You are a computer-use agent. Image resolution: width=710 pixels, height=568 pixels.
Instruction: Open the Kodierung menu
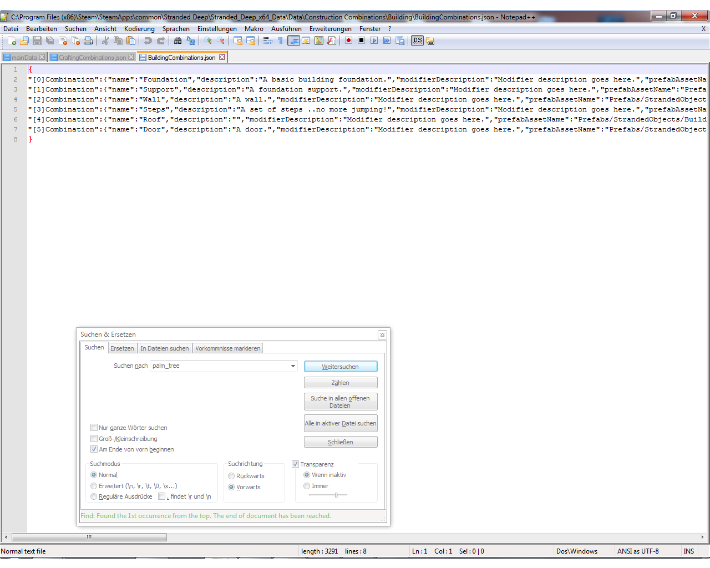tap(139, 29)
